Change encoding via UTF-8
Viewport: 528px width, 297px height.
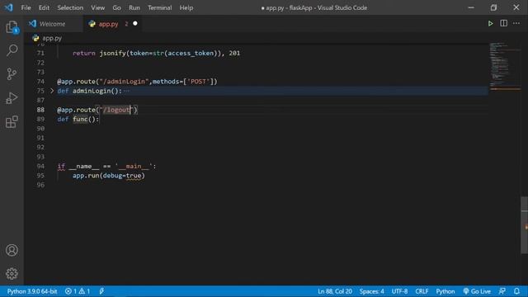[399, 291]
